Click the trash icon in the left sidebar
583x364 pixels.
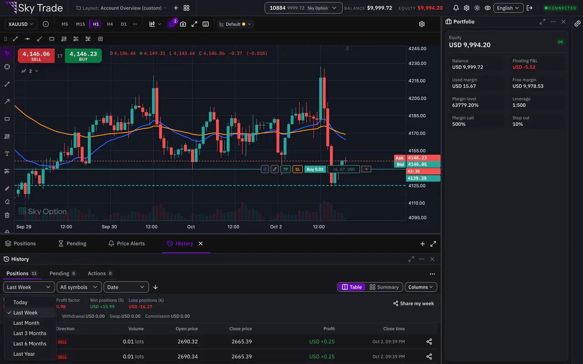pos(7,215)
